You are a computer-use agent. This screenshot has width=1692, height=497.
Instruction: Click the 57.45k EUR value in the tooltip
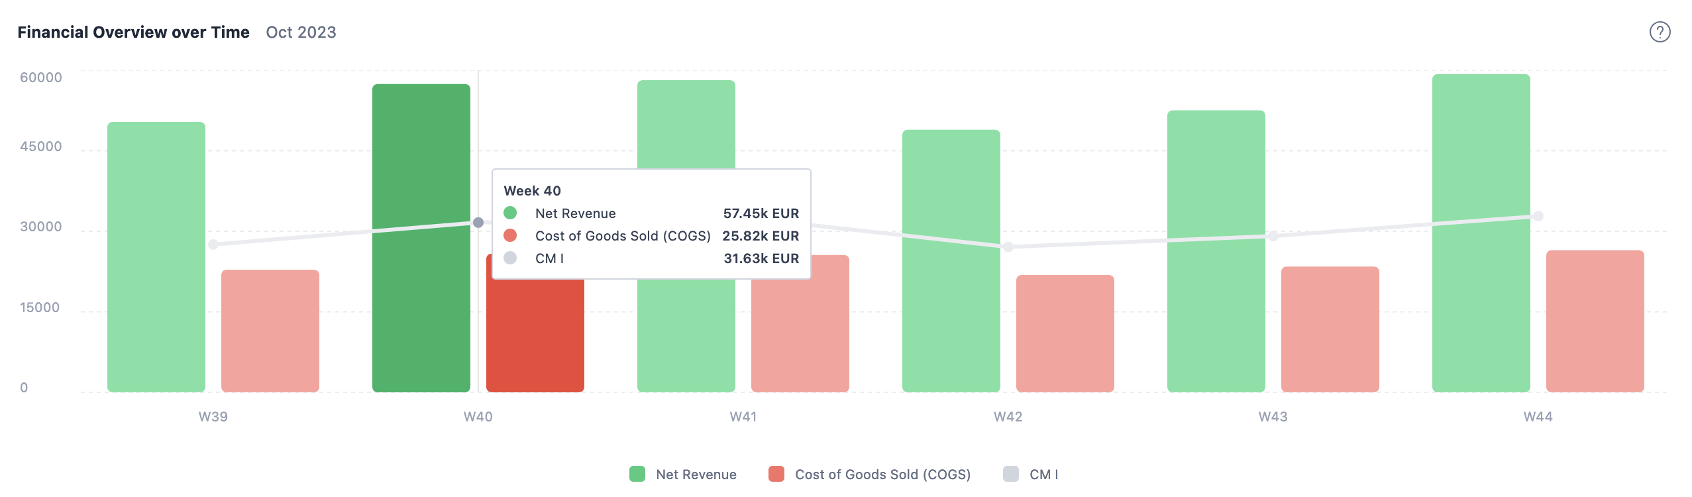(761, 213)
